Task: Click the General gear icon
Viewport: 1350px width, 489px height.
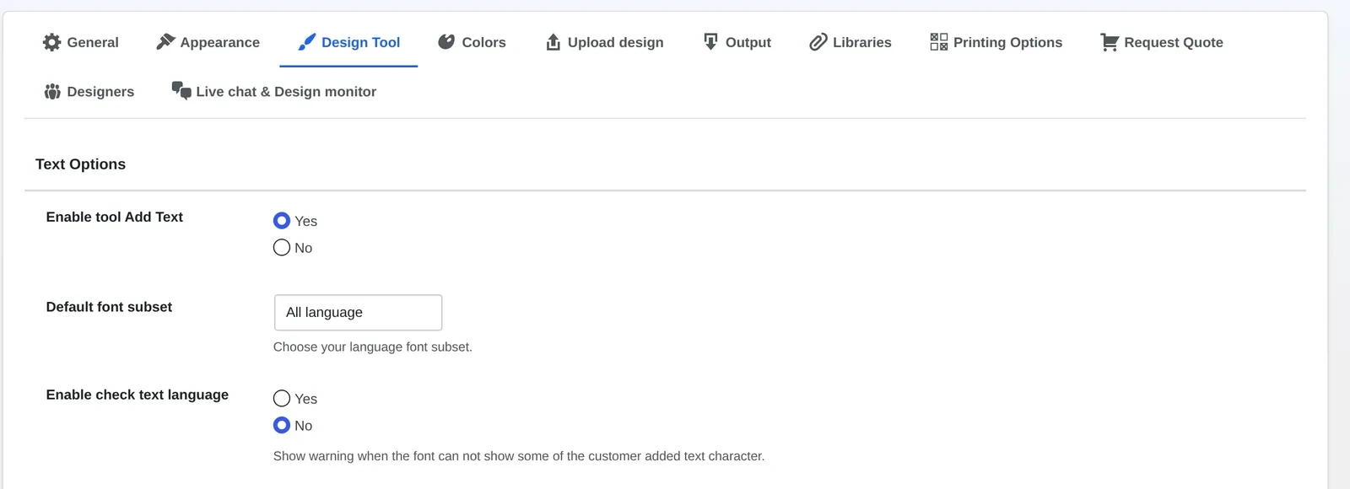Action: tap(52, 42)
